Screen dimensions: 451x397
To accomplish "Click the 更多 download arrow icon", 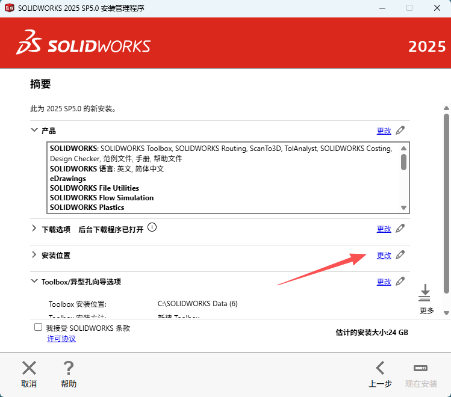I will (x=425, y=293).
